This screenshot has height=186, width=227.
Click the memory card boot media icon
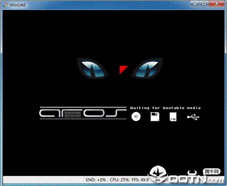click(173, 117)
